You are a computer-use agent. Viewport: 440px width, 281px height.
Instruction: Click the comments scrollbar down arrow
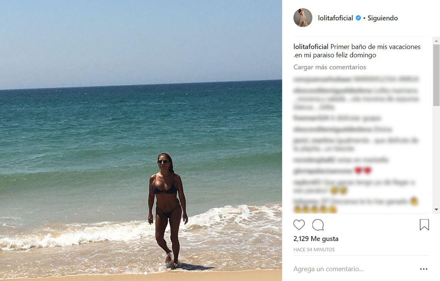(436, 209)
